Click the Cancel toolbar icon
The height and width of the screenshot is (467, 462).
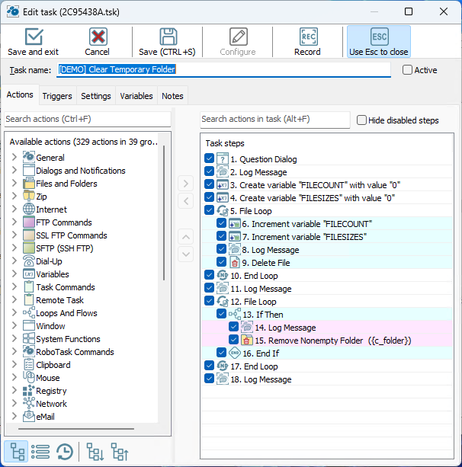click(98, 37)
